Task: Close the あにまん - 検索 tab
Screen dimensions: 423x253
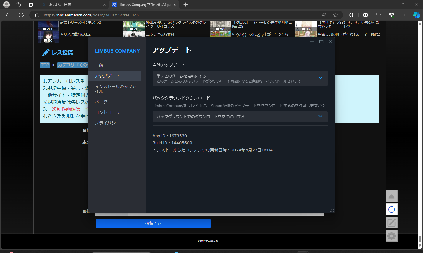Action: point(104,5)
